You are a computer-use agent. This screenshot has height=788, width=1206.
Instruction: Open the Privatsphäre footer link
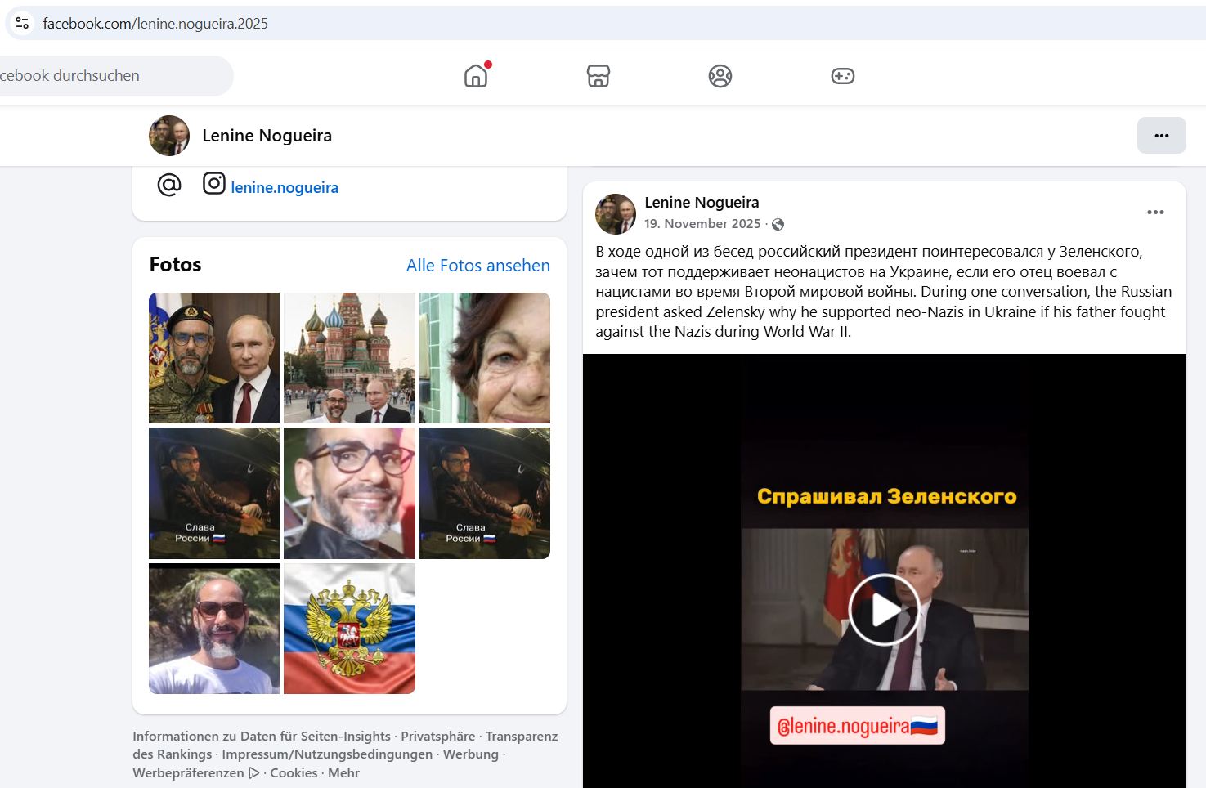[x=437, y=737]
